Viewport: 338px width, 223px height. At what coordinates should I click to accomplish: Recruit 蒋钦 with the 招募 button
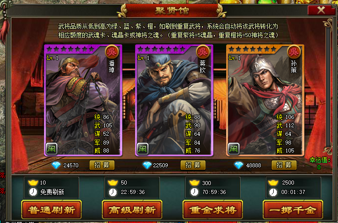point(193,165)
